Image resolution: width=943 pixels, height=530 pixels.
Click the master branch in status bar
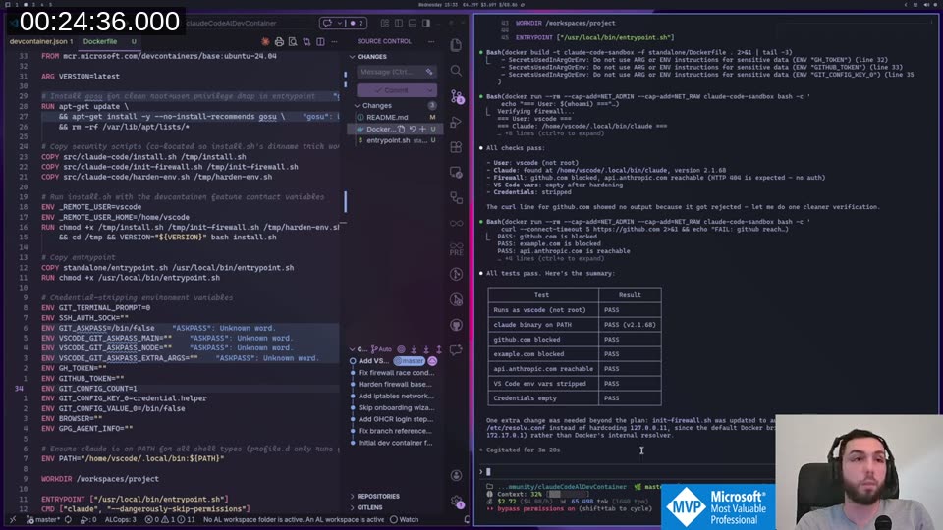42,520
